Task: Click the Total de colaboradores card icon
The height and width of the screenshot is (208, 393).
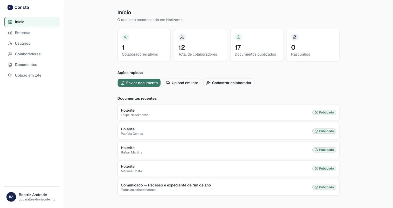Action: coord(182,37)
